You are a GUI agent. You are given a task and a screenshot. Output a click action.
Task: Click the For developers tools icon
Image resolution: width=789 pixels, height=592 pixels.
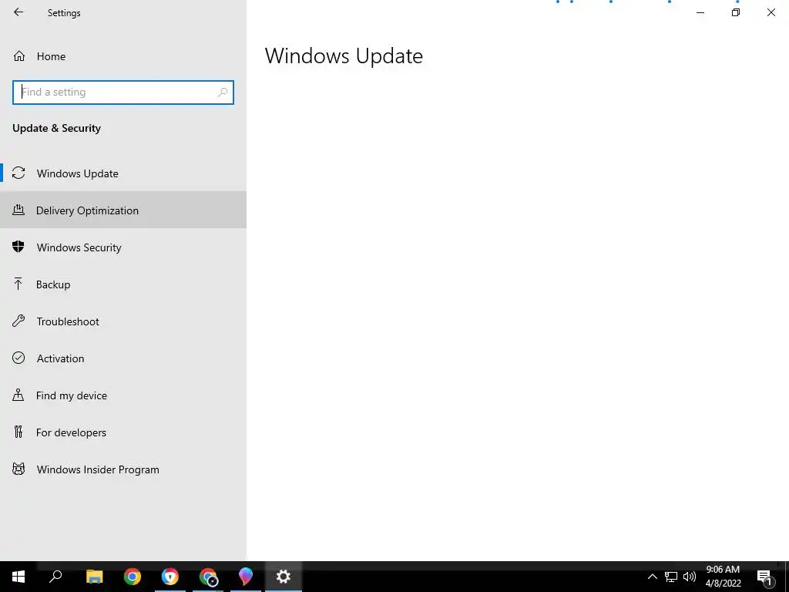(x=18, y=432)
